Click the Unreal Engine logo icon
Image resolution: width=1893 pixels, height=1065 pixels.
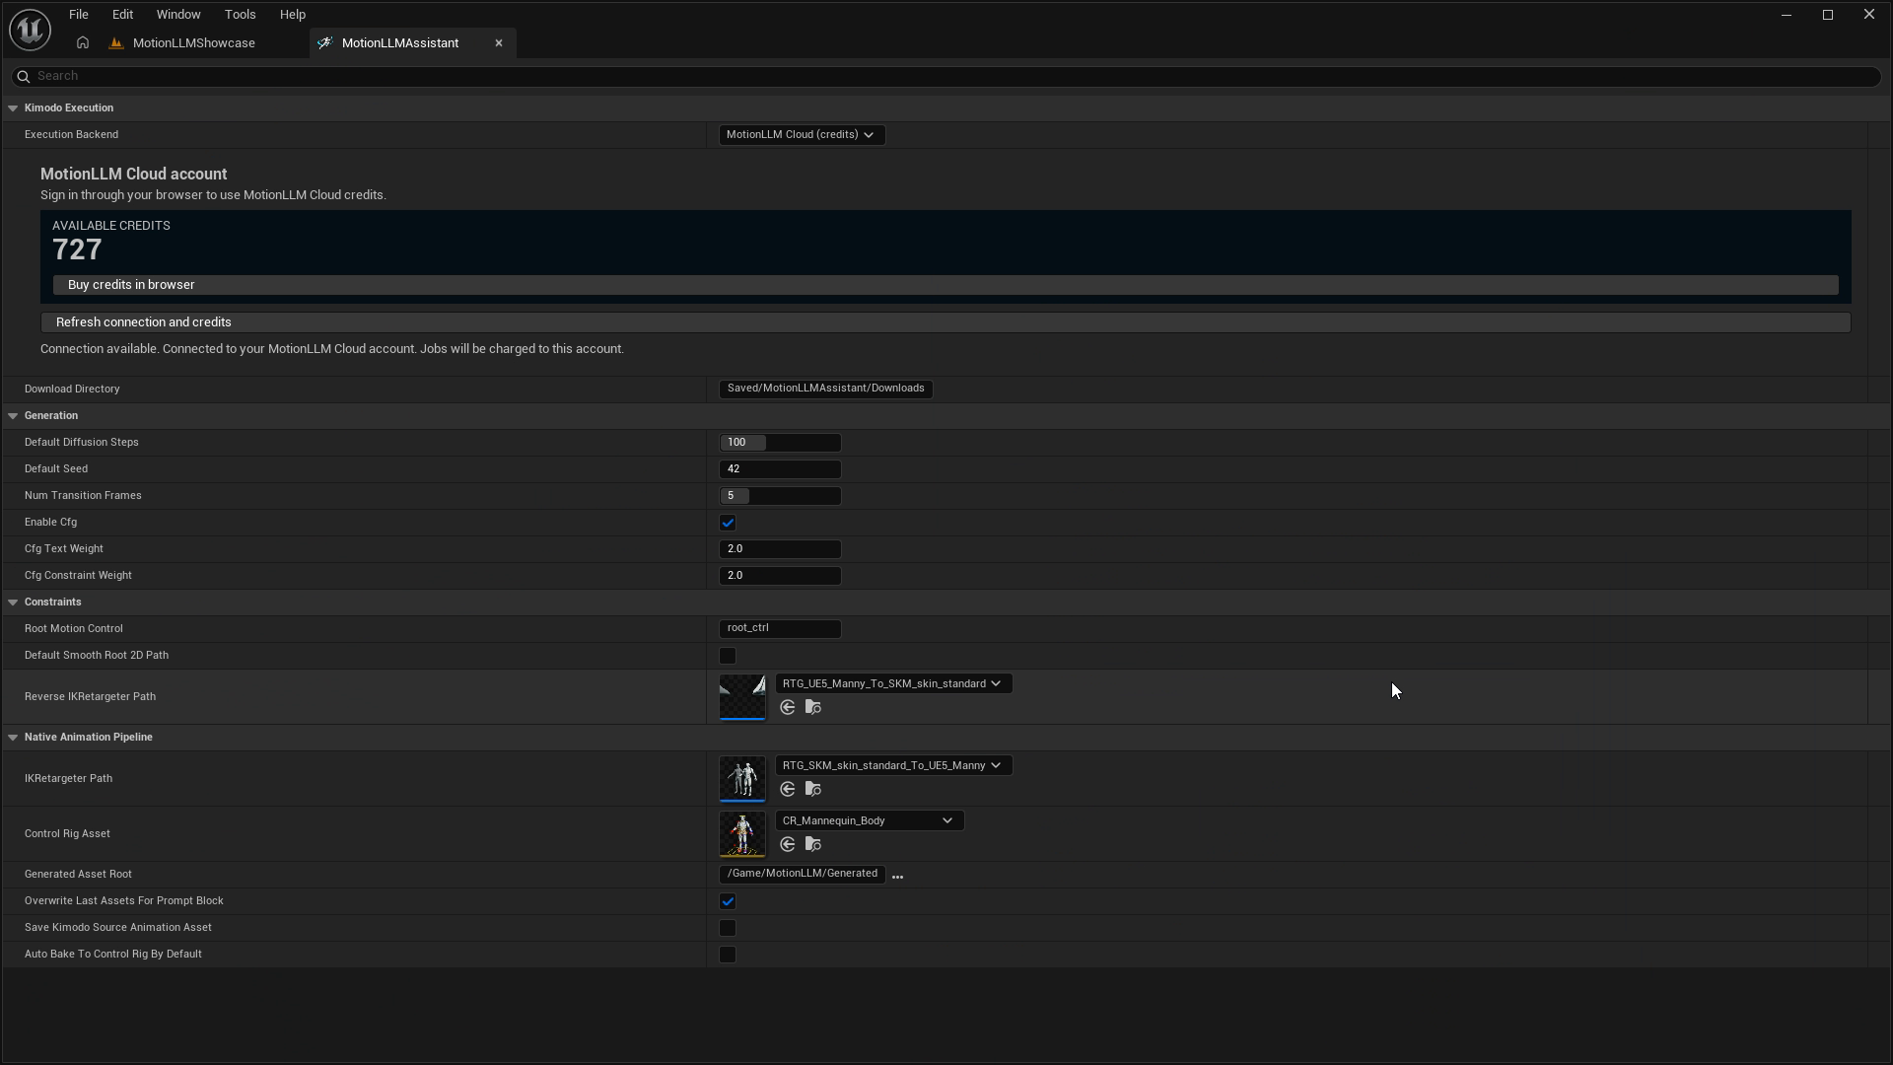[30, 30]
